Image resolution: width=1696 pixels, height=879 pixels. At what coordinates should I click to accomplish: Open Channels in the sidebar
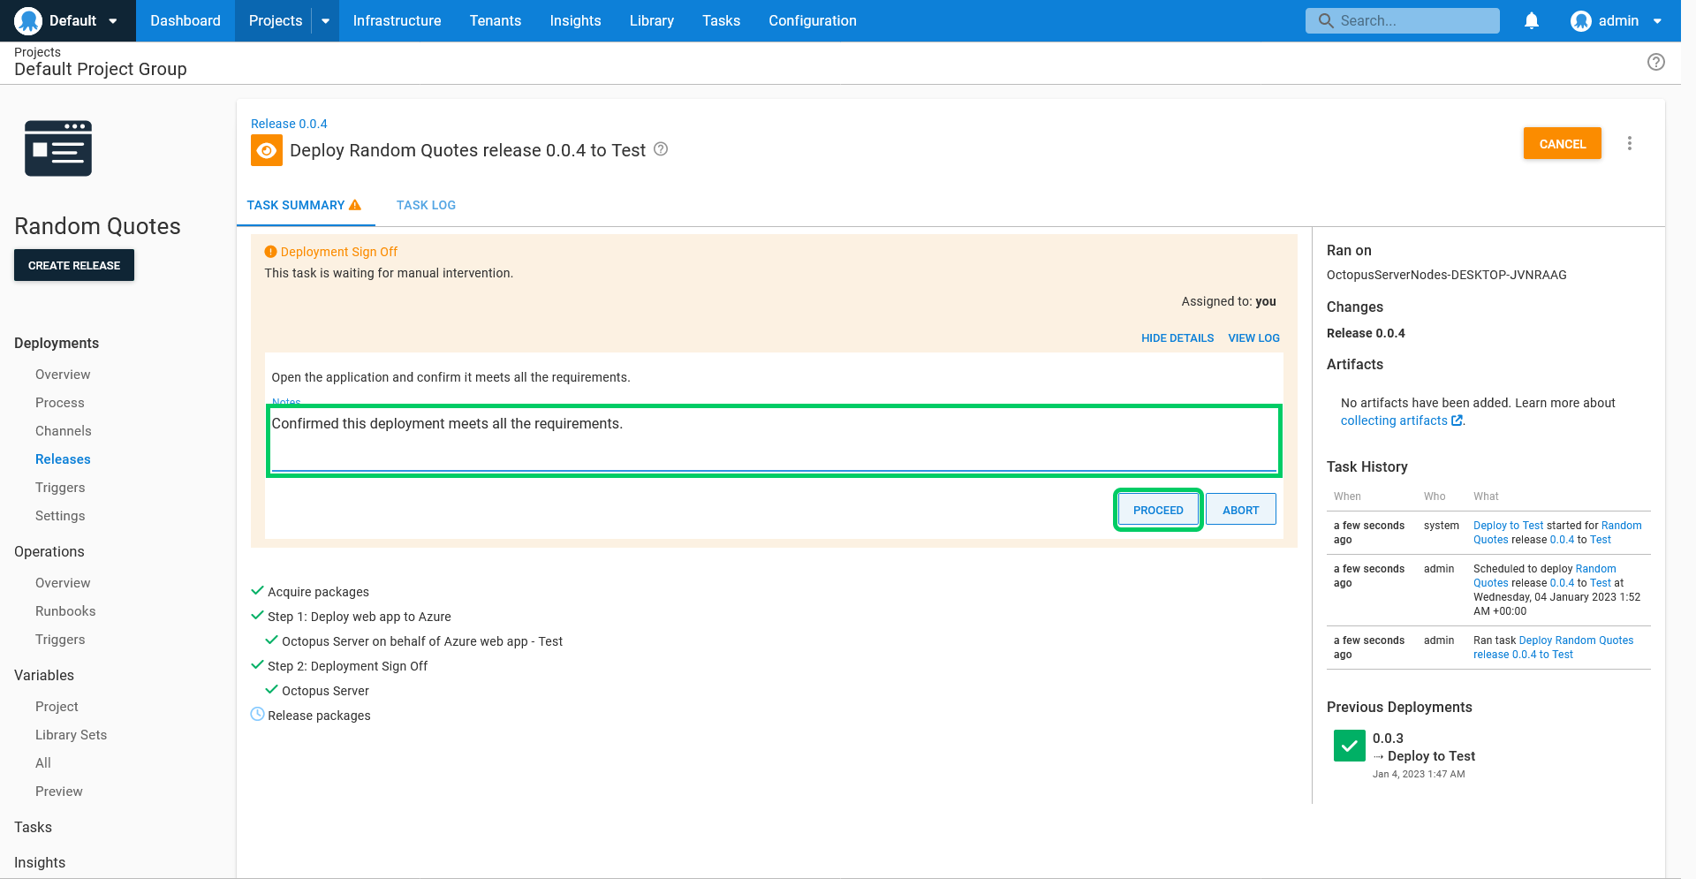tap(64, 431)
